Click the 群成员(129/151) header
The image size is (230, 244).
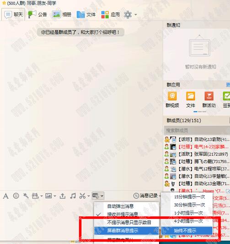[x=184, y=120]
